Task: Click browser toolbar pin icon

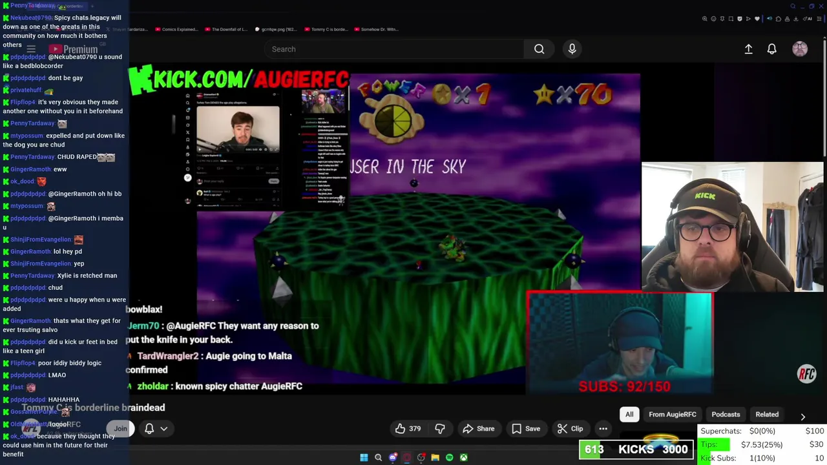Action: (x=722, y=19)
